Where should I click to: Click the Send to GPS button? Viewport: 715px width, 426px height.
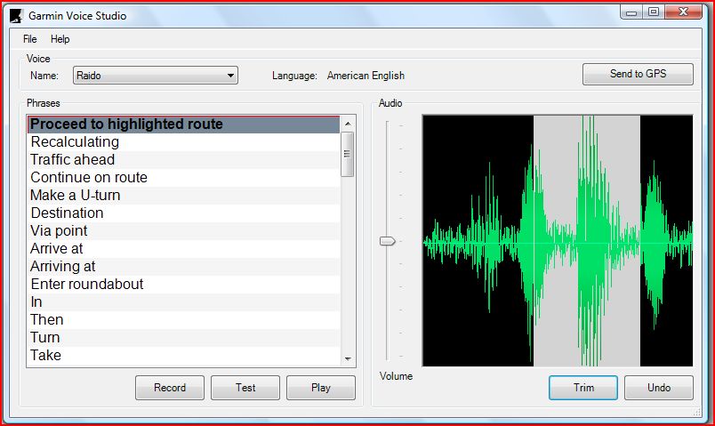[x=638, y=74]
